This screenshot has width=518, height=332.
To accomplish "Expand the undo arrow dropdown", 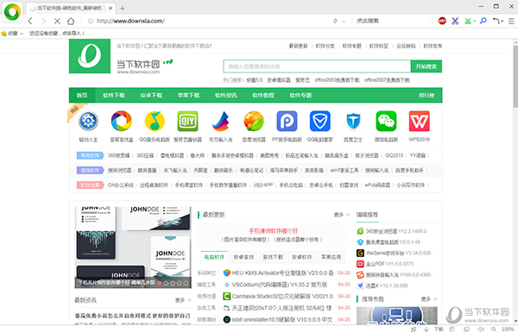I will [502, 21].
